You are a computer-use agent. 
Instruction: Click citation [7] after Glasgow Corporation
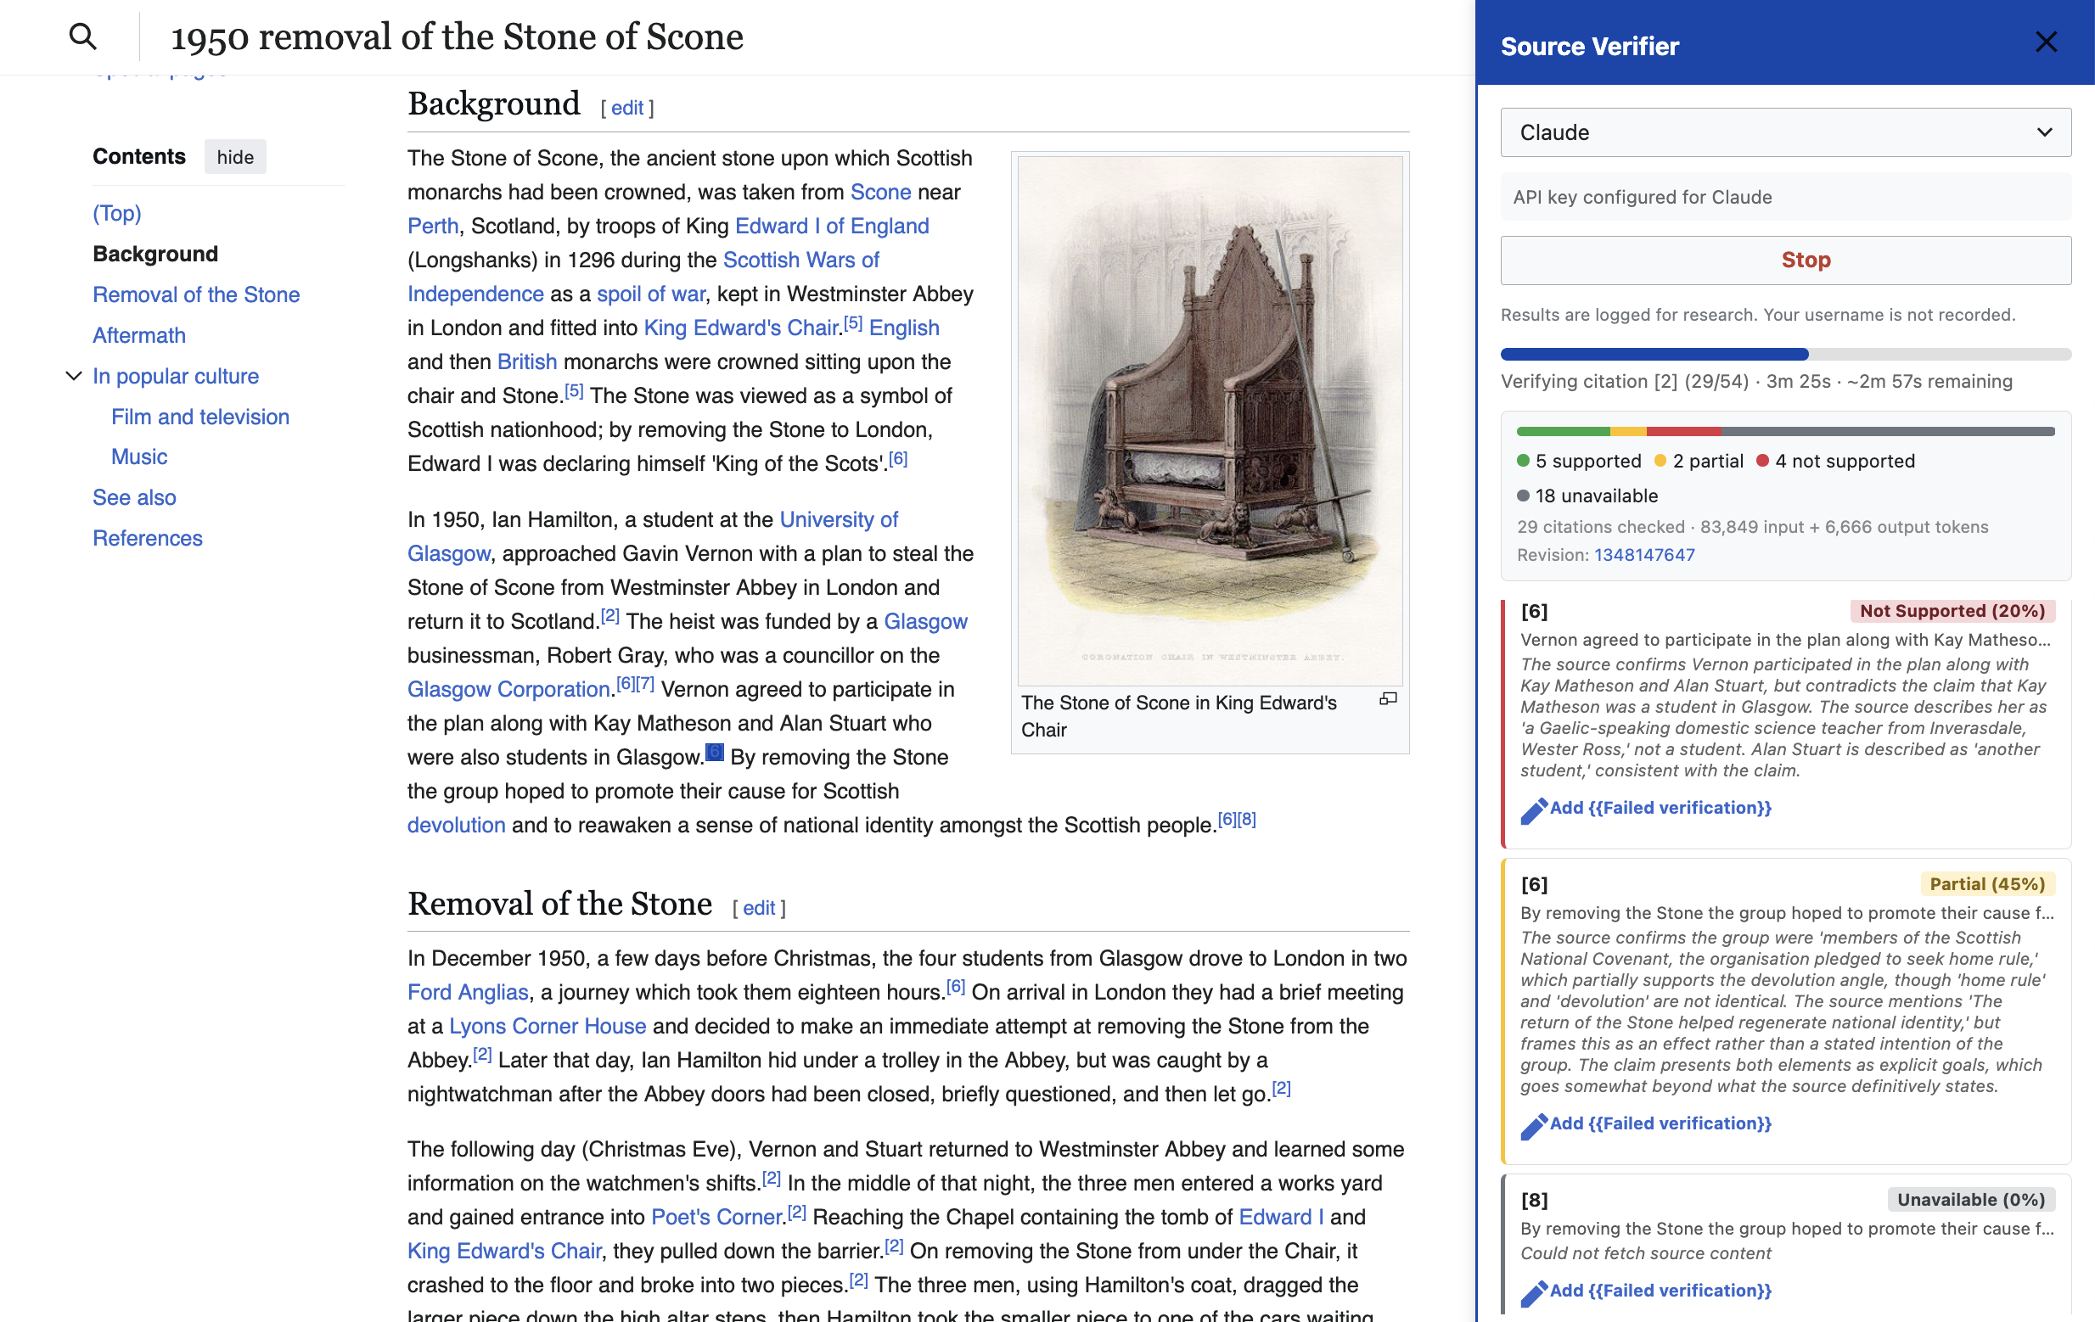[644, 684]
